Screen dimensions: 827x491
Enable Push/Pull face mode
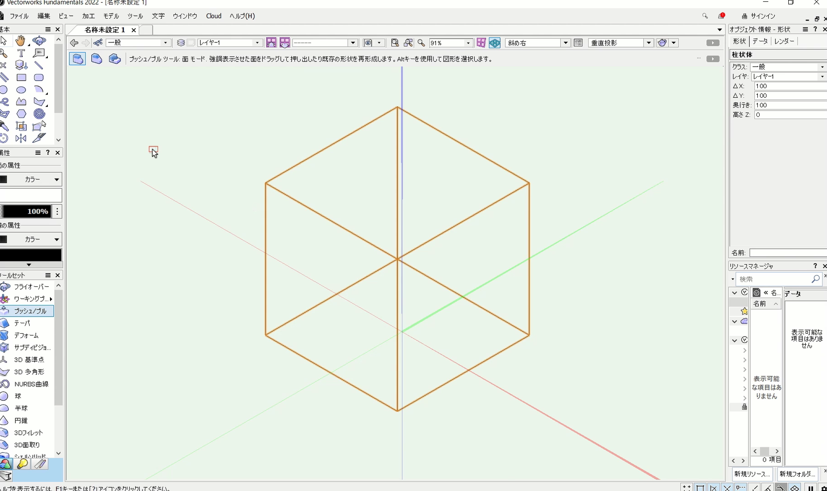click(78, 59)
